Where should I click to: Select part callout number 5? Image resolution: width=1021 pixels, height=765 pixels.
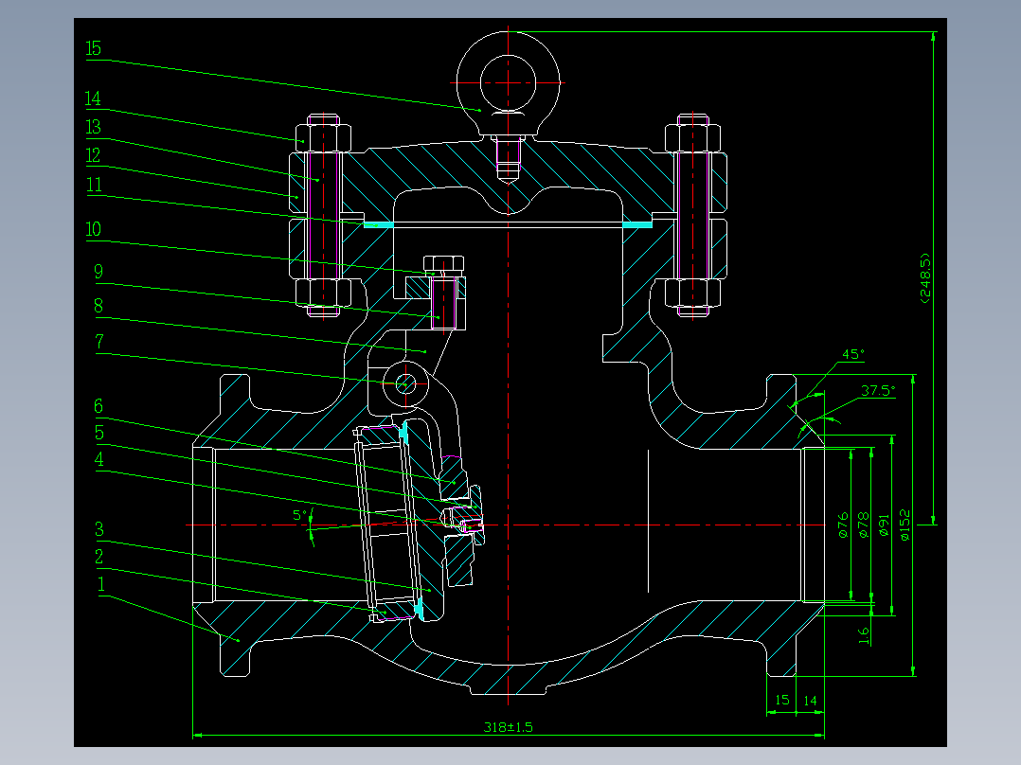(99, 433)
